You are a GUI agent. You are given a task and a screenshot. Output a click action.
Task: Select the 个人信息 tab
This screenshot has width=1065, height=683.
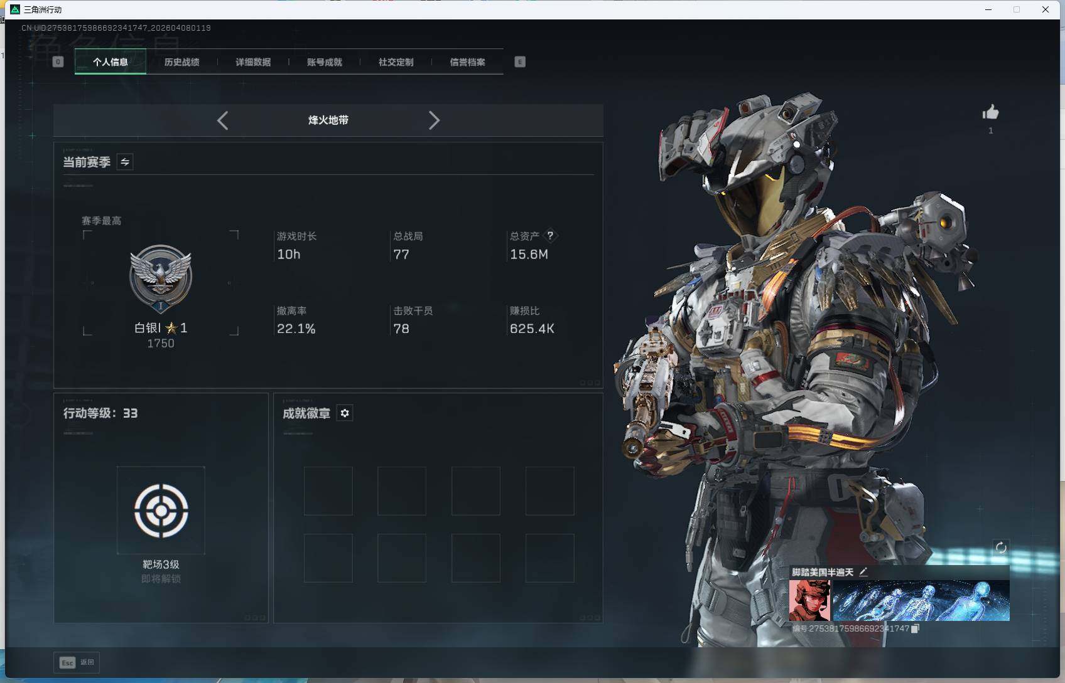click(x=111, y=62)
